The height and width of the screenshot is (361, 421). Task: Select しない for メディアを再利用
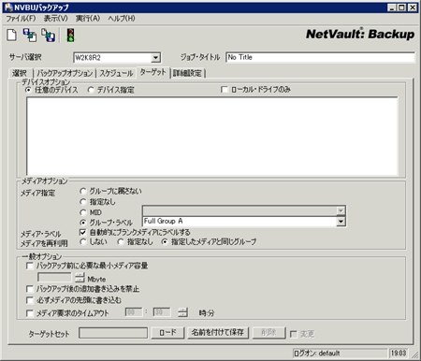(x=83, y=241)
